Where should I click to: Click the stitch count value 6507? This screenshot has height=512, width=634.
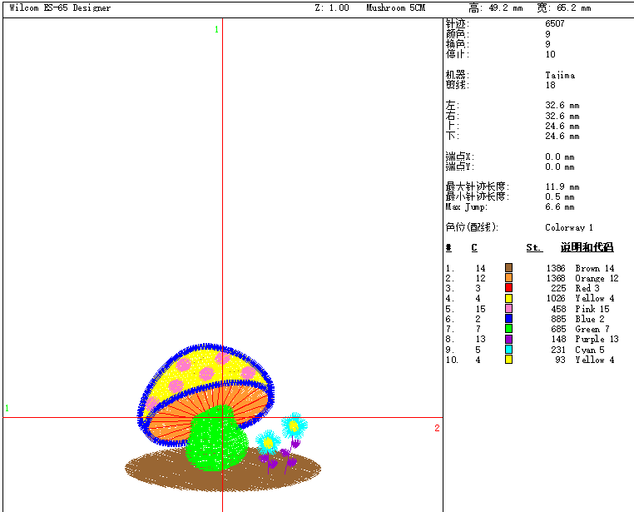[555, 23]
